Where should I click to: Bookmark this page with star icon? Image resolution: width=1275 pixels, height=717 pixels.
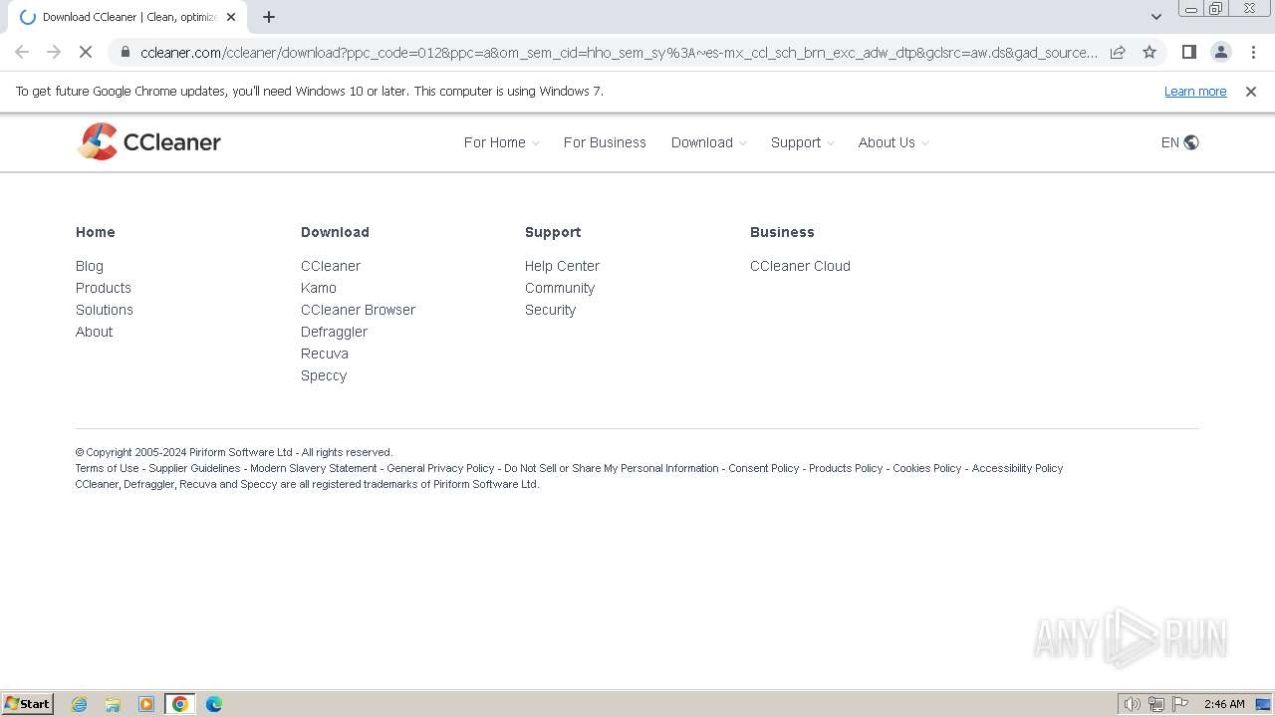click(x=1149, y=52)
